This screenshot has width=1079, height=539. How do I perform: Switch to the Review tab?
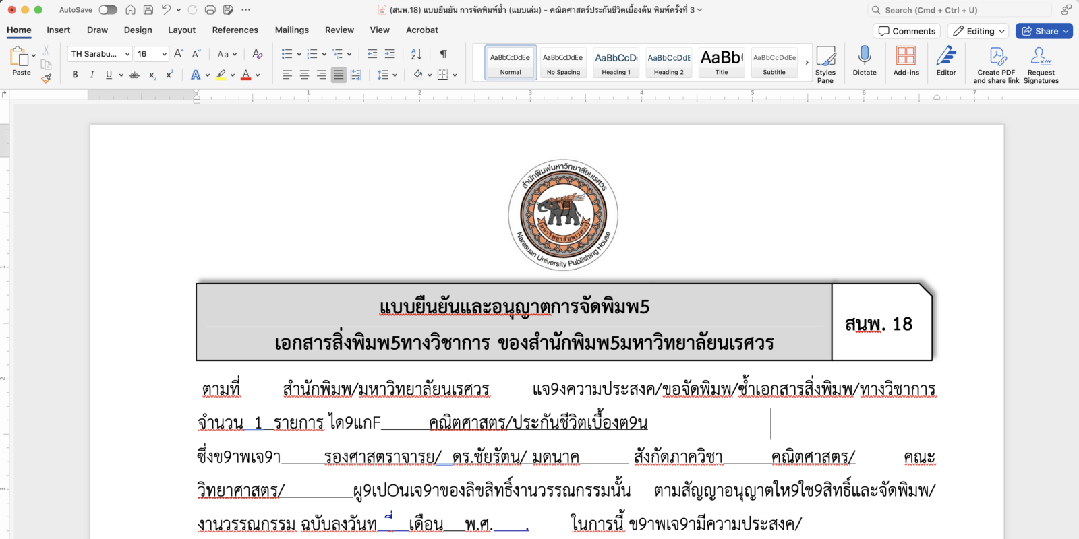coord(339,30)
